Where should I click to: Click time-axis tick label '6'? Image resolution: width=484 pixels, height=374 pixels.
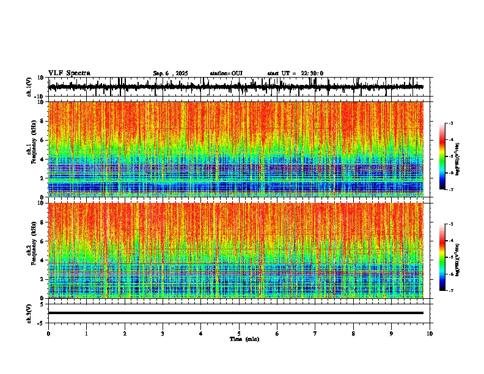tap(277, 334)
